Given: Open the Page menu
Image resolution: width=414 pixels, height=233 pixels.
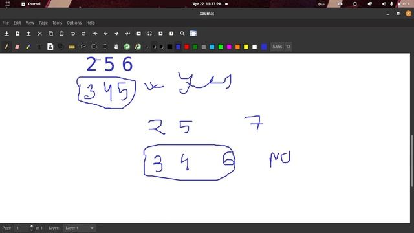Looking at the screenshot, I should point(43,23).
